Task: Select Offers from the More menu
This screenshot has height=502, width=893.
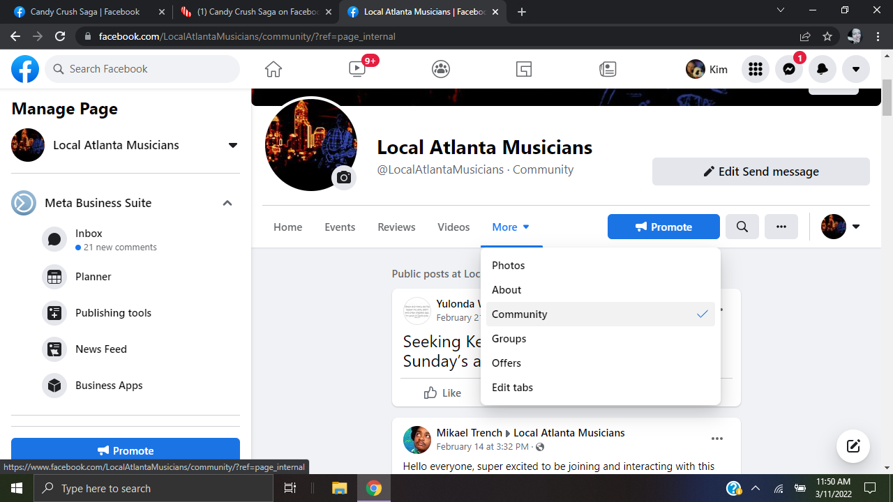Action: click(601, 363)
